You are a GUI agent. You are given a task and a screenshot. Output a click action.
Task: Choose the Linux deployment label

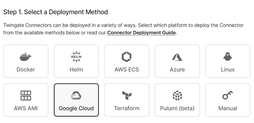click(228, 70)
